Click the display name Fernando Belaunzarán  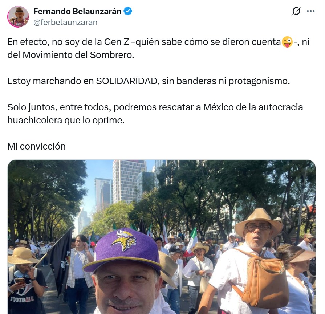(x=77, y=11)
